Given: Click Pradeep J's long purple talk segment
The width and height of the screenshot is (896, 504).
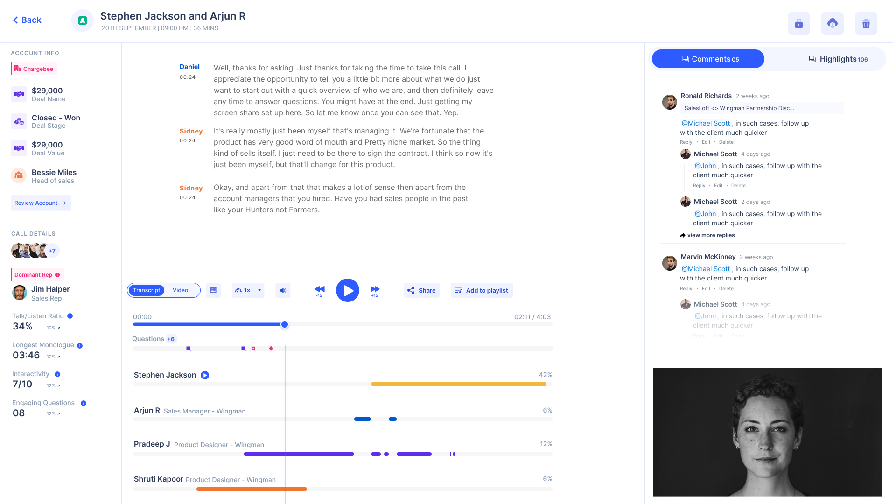Looking at the screenshot, I should pyautogui.click(x=299, y=454).
